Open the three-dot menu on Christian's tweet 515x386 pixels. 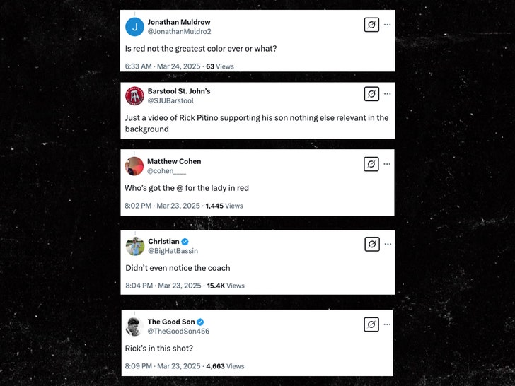pos(387,245)
